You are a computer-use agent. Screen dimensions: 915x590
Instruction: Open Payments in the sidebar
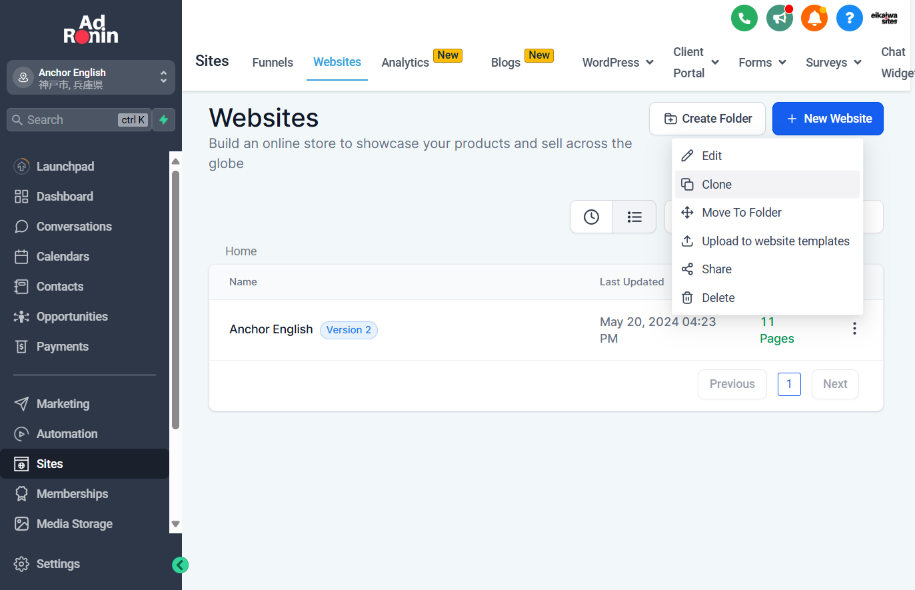[85, 347]
